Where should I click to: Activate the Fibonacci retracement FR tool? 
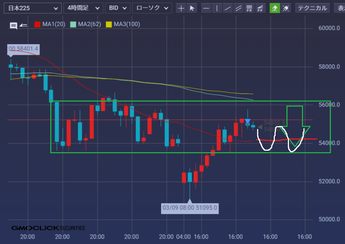click(249, 8)
